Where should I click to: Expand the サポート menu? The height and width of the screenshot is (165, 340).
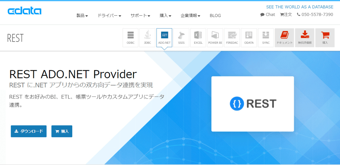point(140,16)
